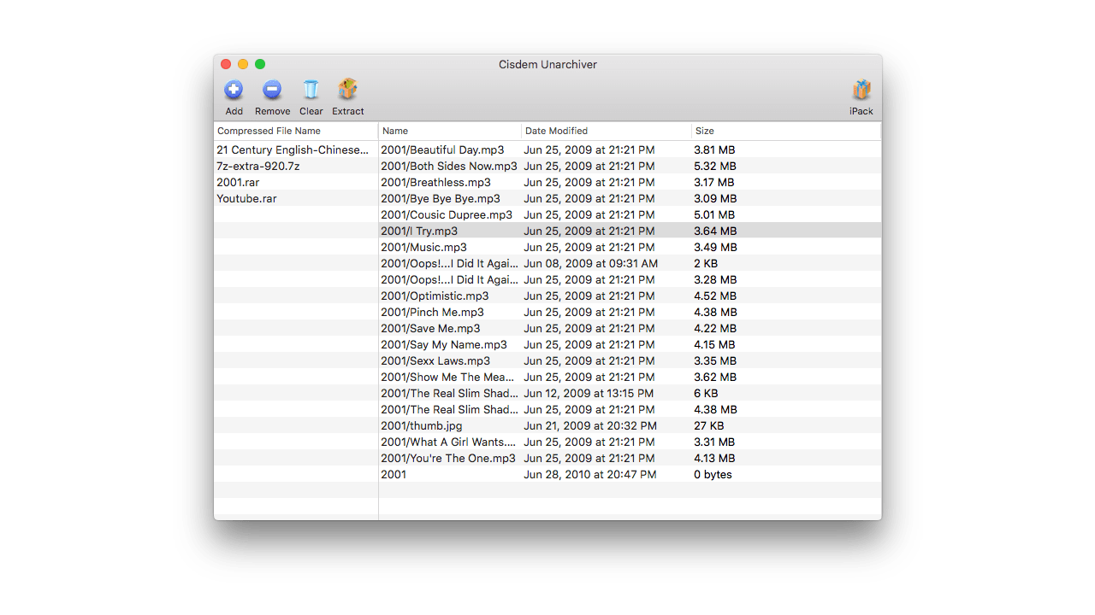1095x615 pixels.
Task: Click date Jun 28, 2010 at 20:47 PM
Action: pos(590,474)
